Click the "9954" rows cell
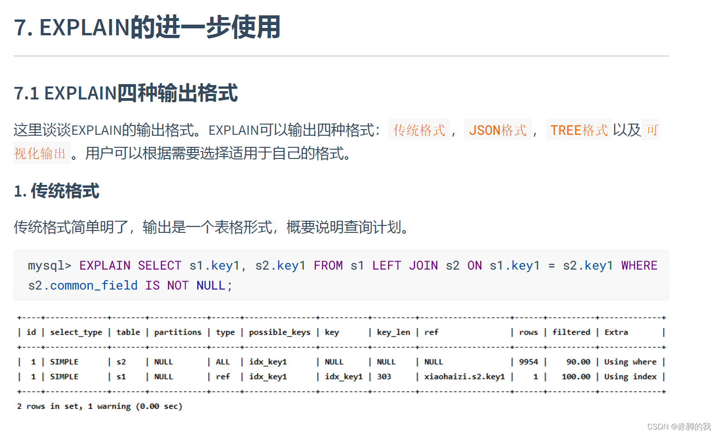Viewport: 718px width, 435px height. pos(528,362)
